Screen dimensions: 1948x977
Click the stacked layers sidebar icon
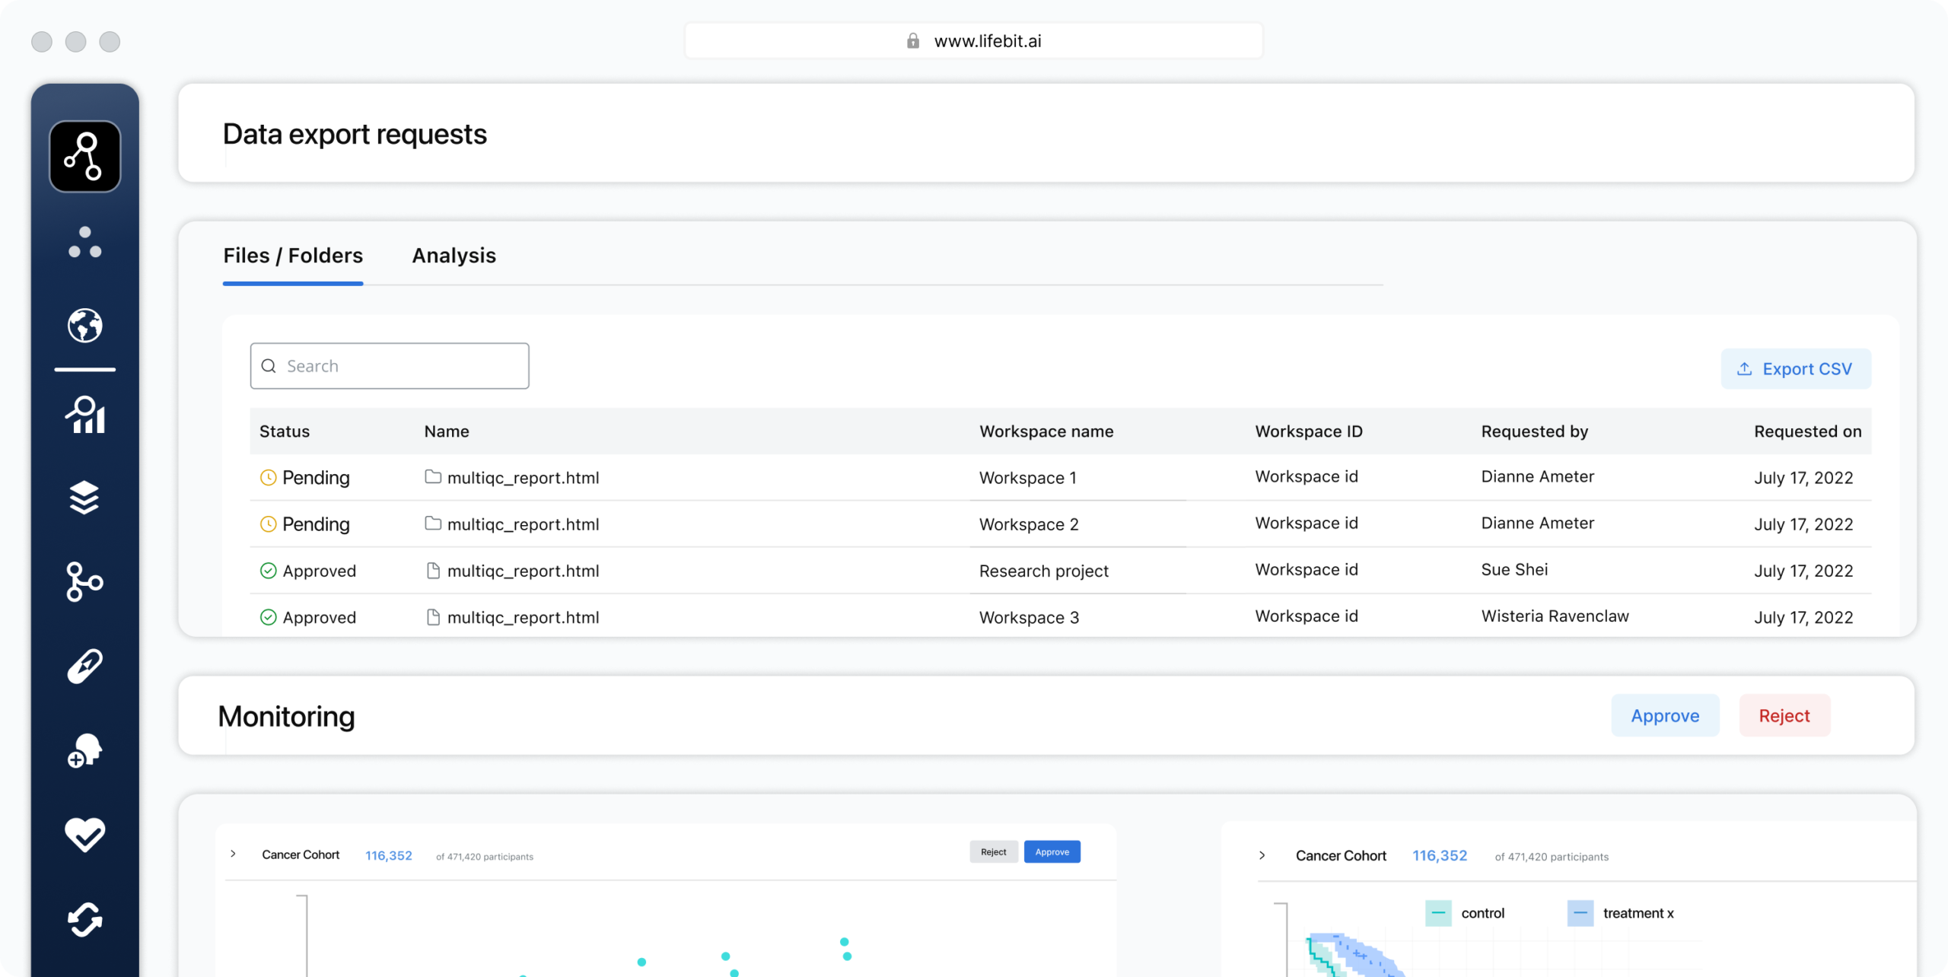click(x=84, y=498)
